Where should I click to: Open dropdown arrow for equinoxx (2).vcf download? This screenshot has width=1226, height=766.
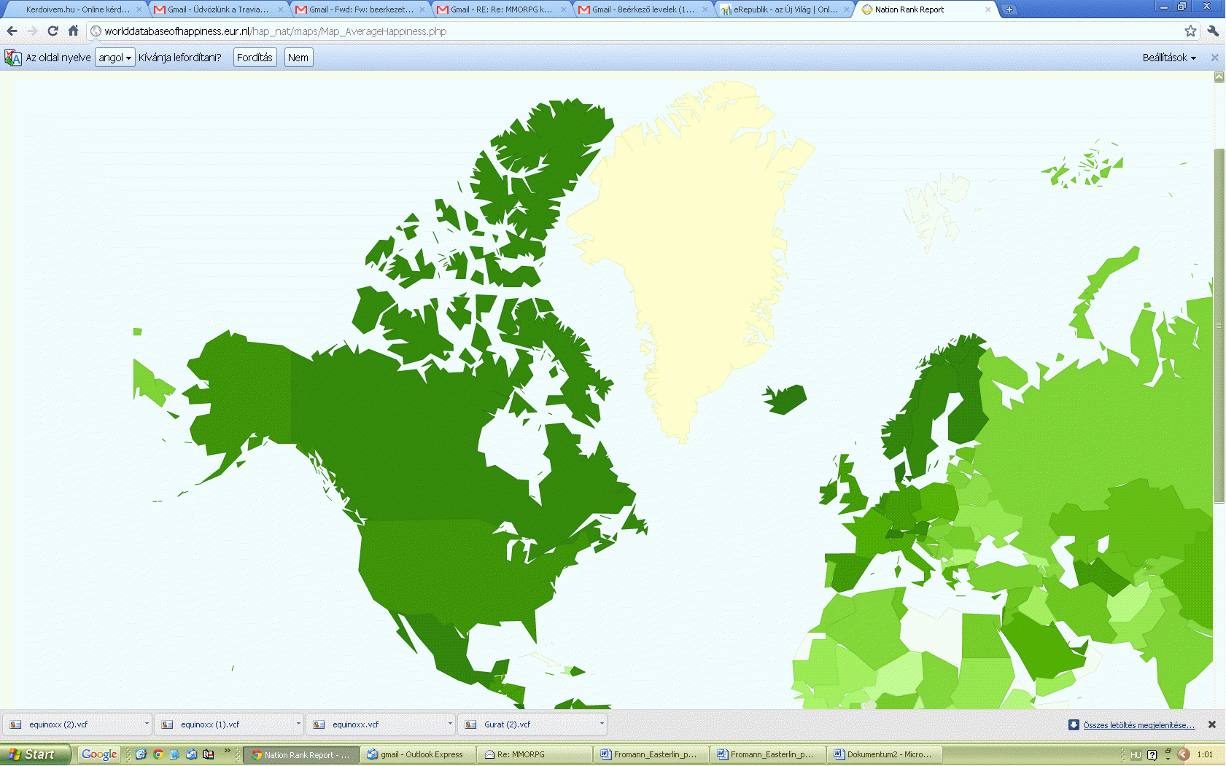[147, 724]
